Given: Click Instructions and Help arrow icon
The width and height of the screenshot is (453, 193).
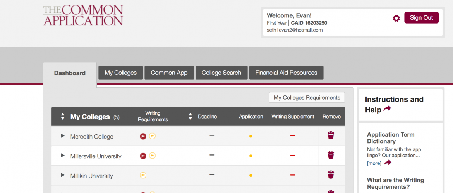Looking at the screenshot, I should (387, 109).
